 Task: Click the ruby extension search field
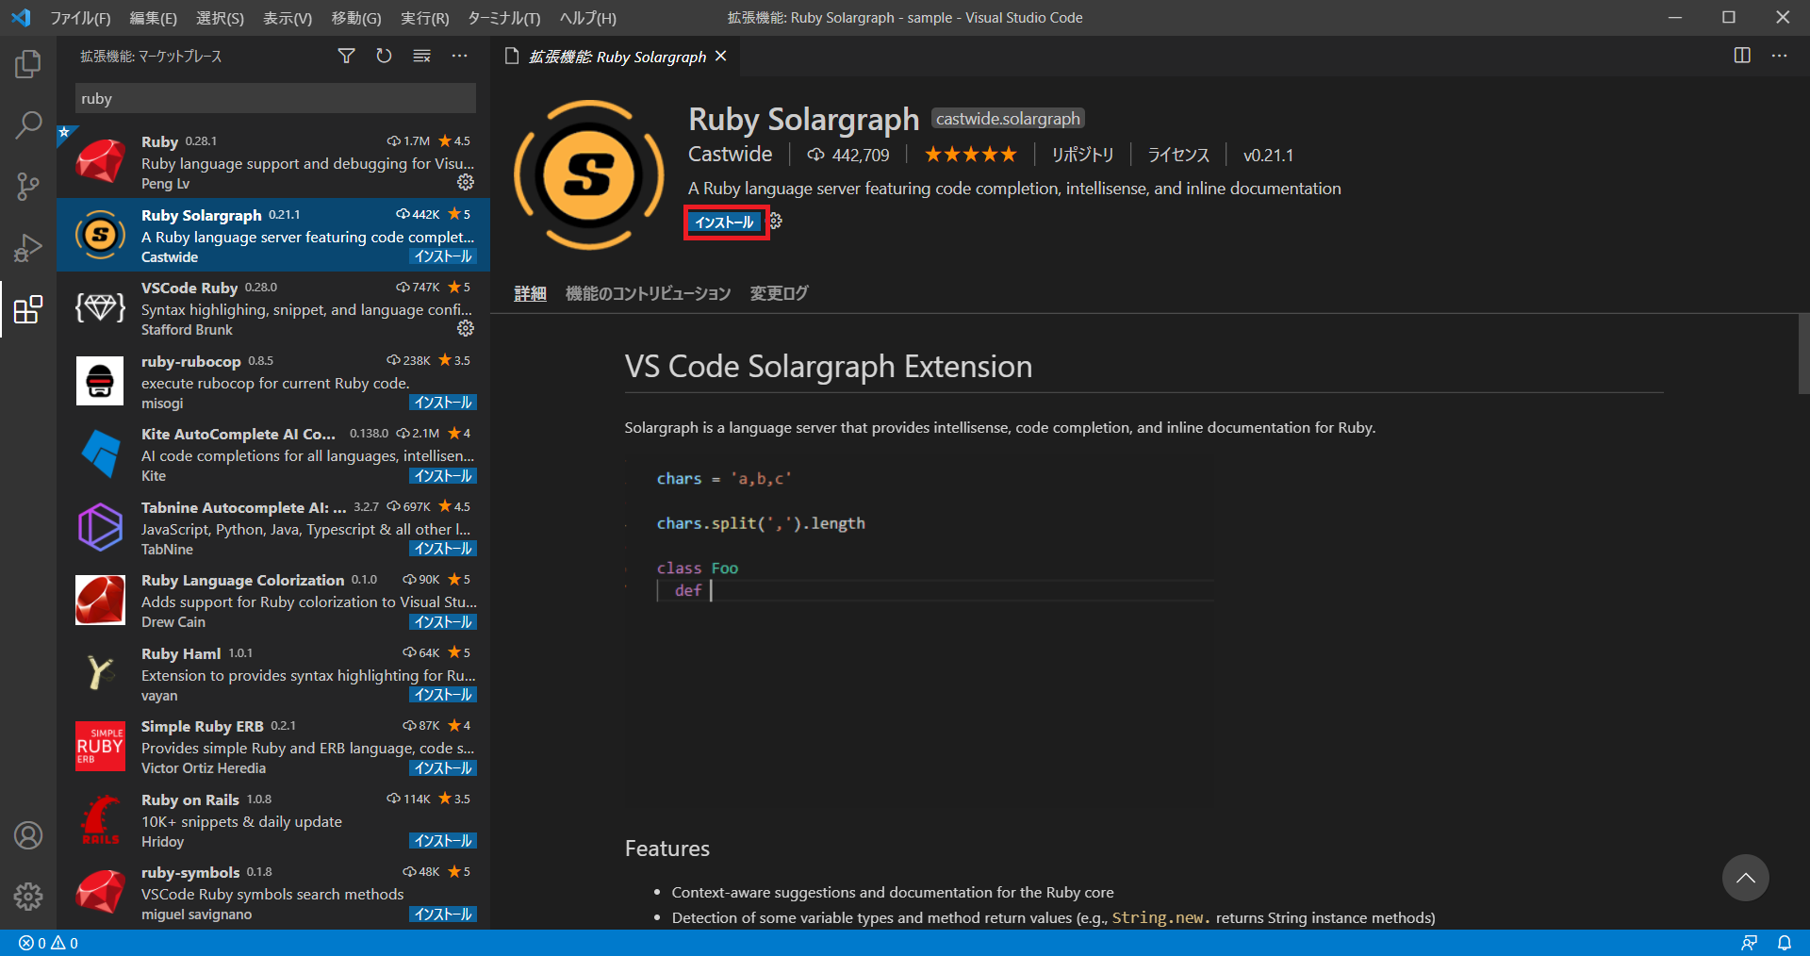coord(275,98)
